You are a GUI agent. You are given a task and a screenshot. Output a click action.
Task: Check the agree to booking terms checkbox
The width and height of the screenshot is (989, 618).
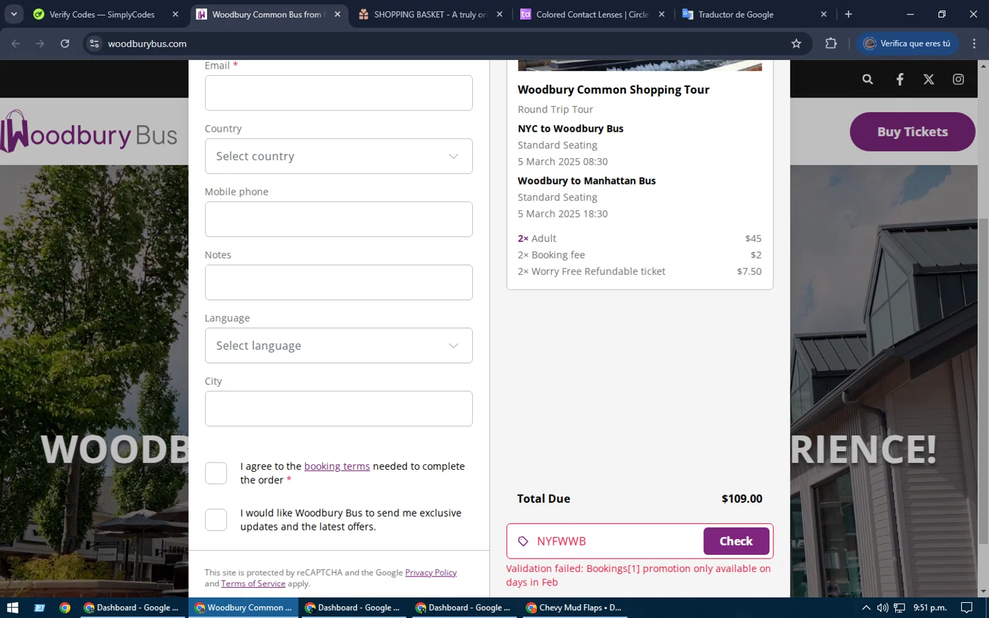[x=216, y=473]
